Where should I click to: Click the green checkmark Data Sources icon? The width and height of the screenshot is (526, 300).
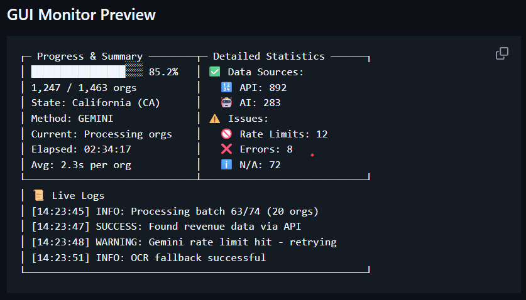click(x=215, y=72)
